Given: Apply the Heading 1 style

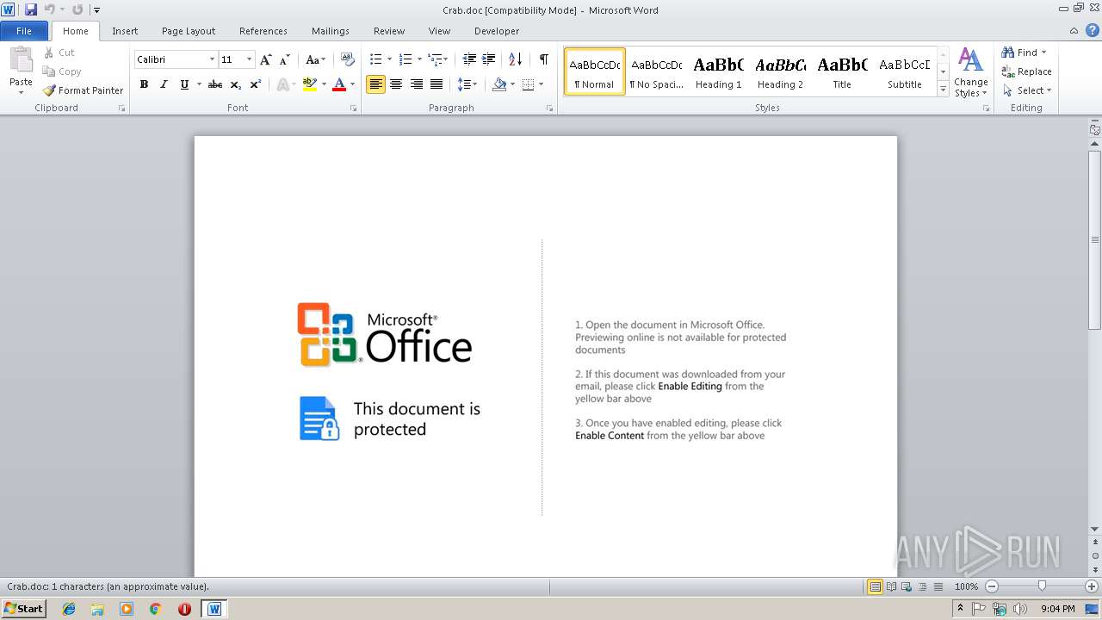Looking at the screenshot, I should point(718,71).
